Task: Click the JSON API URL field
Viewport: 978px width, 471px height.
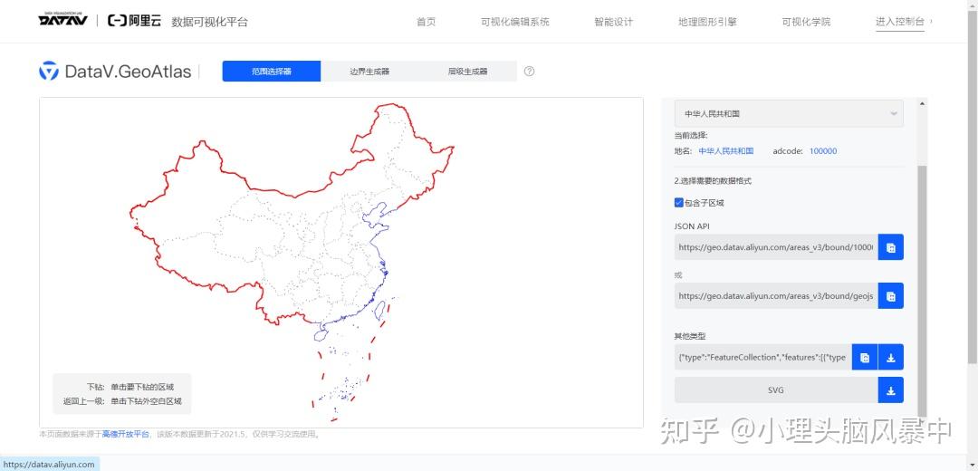Action: [776, 247]
